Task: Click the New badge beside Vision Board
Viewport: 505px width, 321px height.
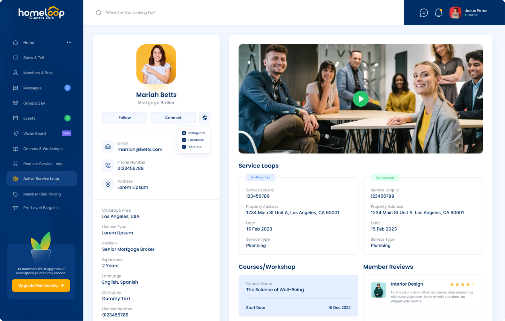Action: [x=66, y=133]
